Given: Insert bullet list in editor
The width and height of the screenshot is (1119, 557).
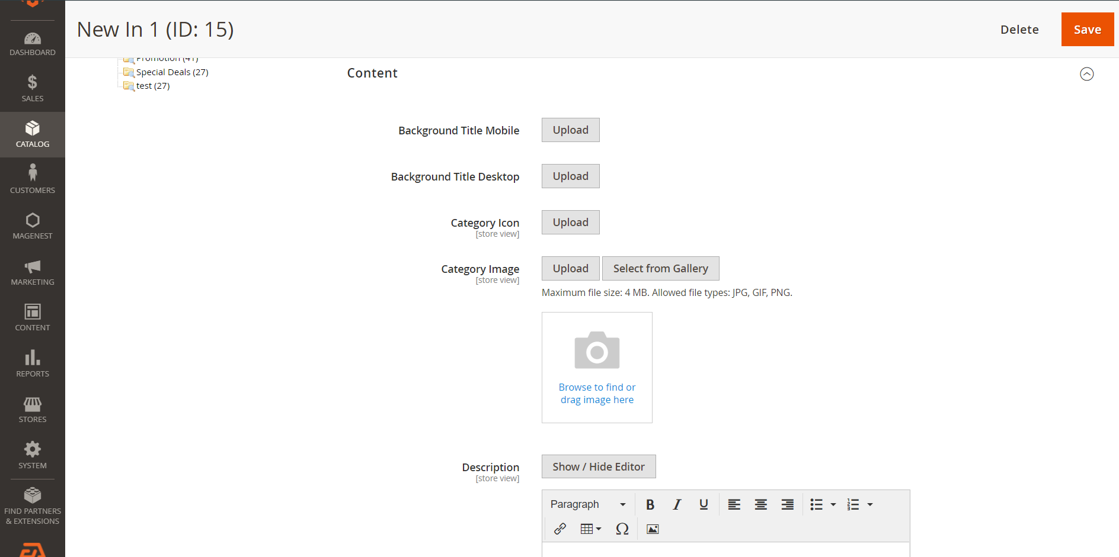Looking at the screenshot, I should coord(817,504).
